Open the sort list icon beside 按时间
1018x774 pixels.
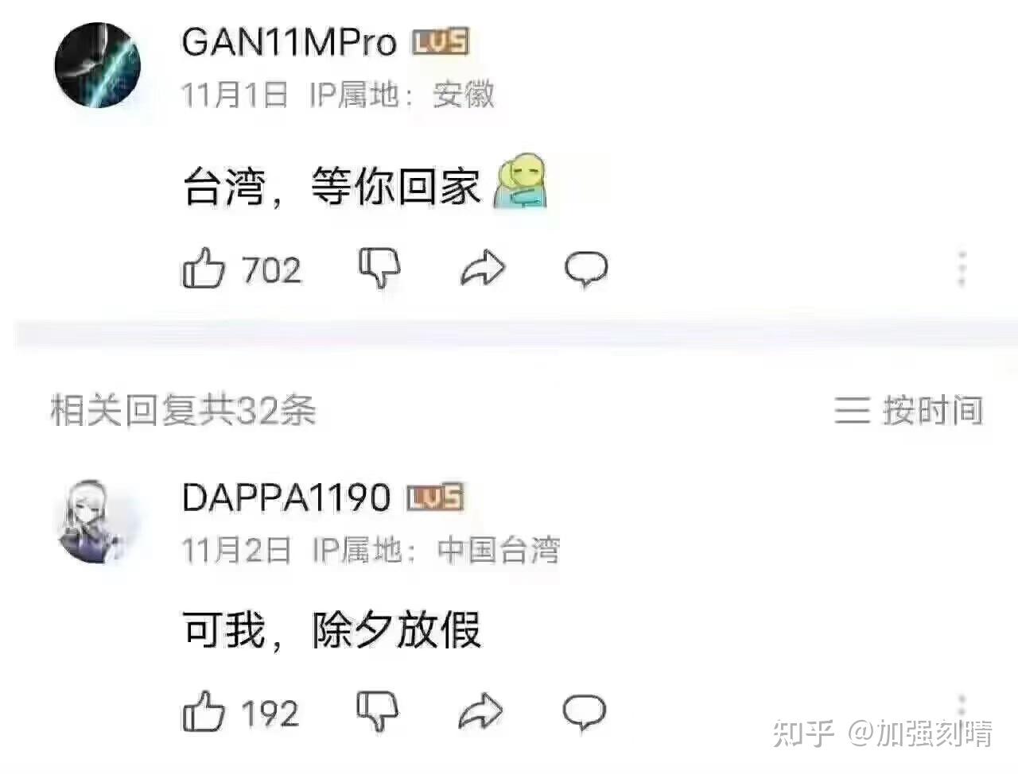click(x=852, y=411)
